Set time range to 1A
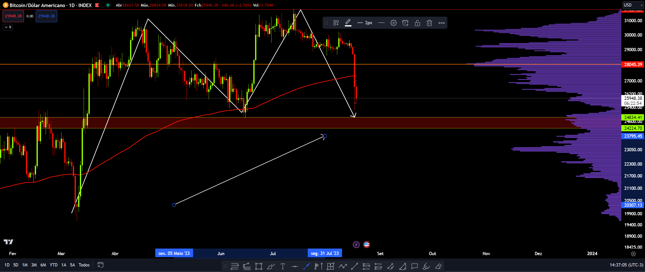The image size is (645, 272). [x=64, y=265]
